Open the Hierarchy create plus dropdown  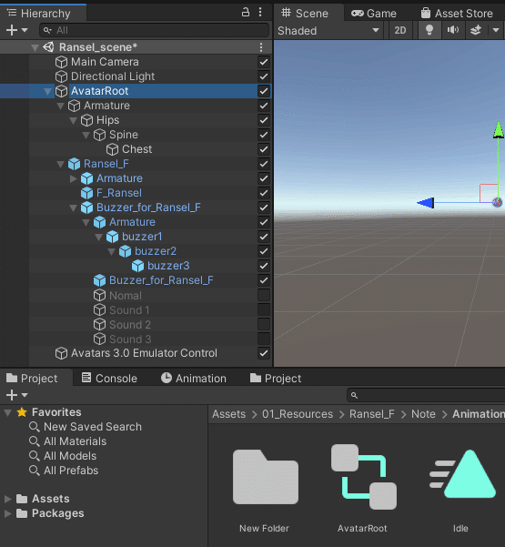(16, 30)
